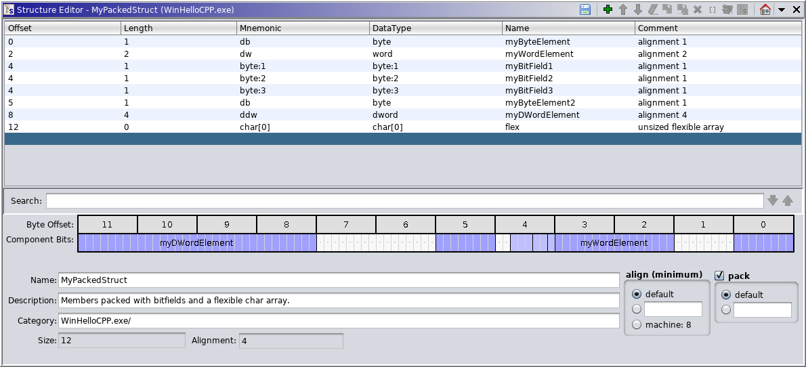Select the explicit-value radio button under pack
806x367 pixels.
click(726, 309)
